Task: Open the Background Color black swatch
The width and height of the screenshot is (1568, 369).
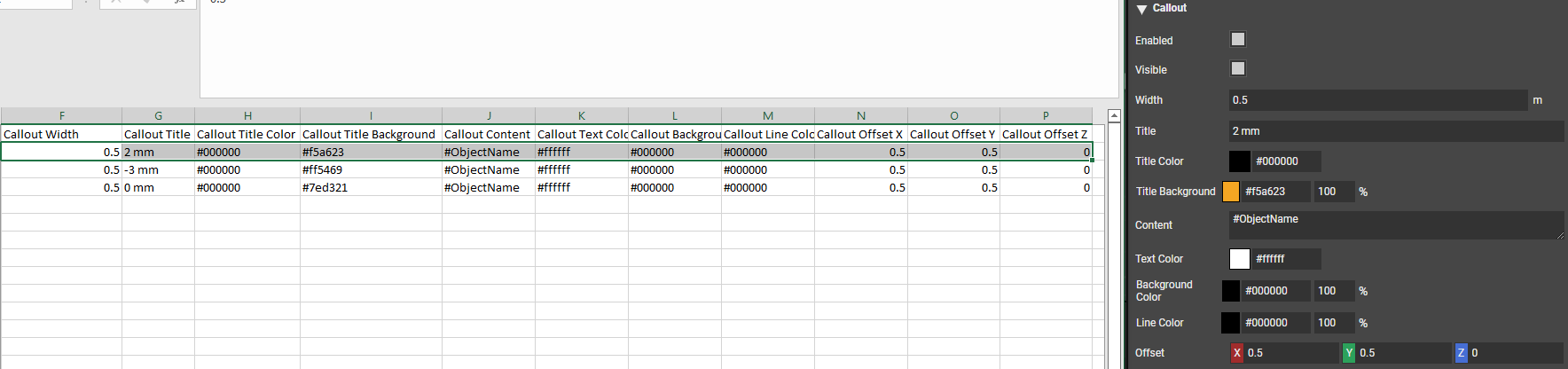Action: [1231, 291]
